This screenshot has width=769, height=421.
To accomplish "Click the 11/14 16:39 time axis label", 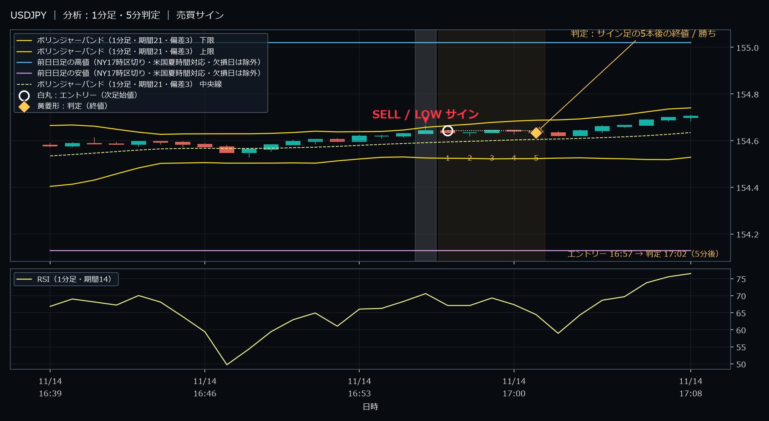I will click(50, 388).
